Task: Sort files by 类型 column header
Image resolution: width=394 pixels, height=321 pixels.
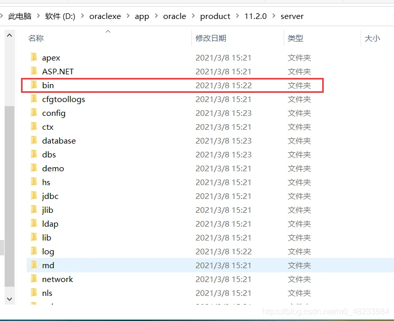Action: 295,38
